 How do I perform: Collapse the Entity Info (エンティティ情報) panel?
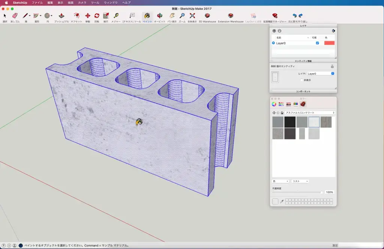click(x=303, y=61)
